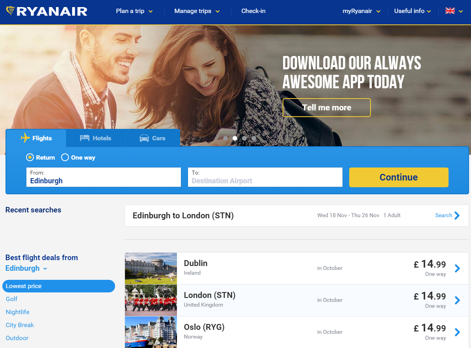Filter flight deals by Outdoor

[17, 338]
